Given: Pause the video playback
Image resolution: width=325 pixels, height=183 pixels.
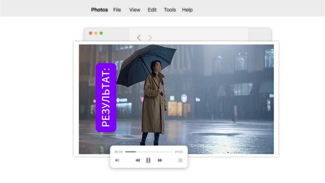Looking at the screenshot, I should point(148,160).
